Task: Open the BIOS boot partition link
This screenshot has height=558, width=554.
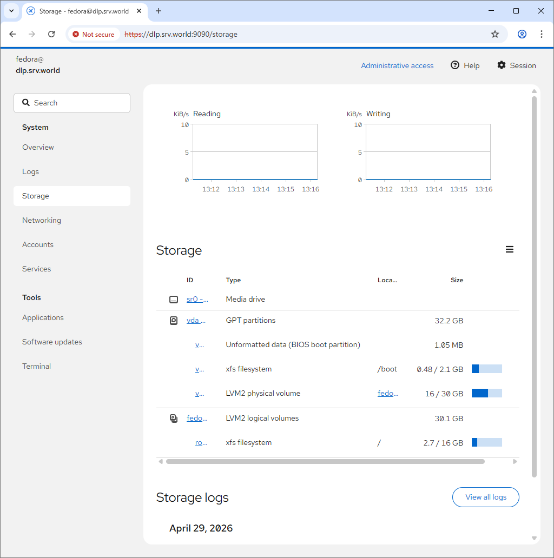Action: tap(200, 345)
